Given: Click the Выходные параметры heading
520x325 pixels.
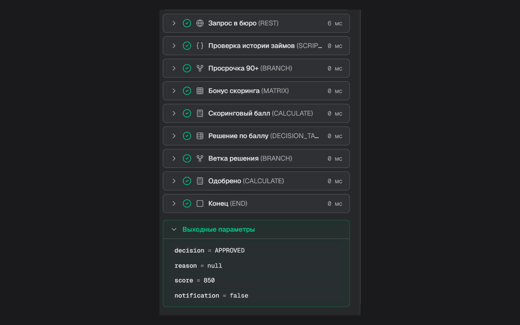Looking at the screenshot, I should (x=218, y=229).
